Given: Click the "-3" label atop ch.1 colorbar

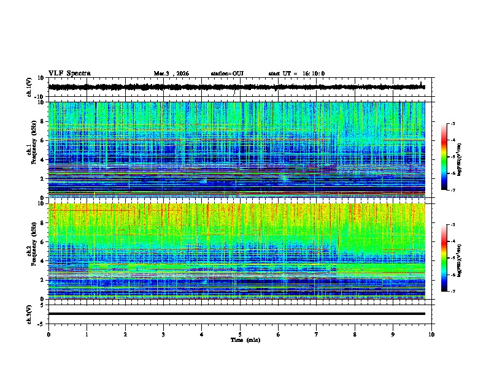Looking at the screenshot, I should click(452, 123).
